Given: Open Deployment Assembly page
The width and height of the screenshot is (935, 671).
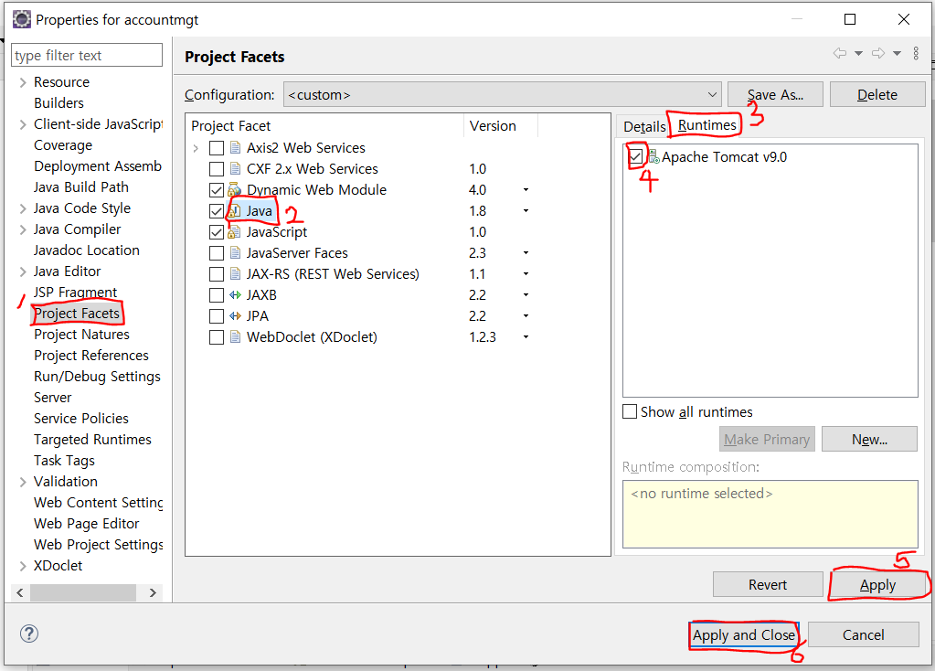Looking at the screenshot, I should pos(98,166).
